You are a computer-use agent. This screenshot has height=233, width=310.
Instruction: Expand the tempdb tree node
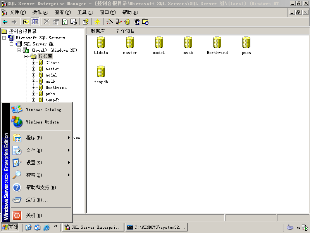click(x=33, y=100)
